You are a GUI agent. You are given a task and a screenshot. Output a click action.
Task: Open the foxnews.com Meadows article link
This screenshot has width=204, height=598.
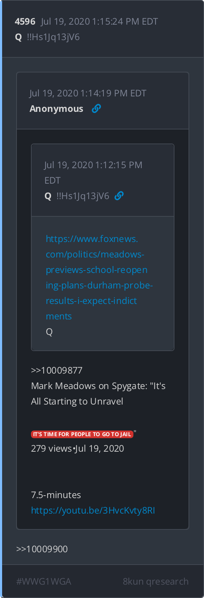[x=99, y=278]
